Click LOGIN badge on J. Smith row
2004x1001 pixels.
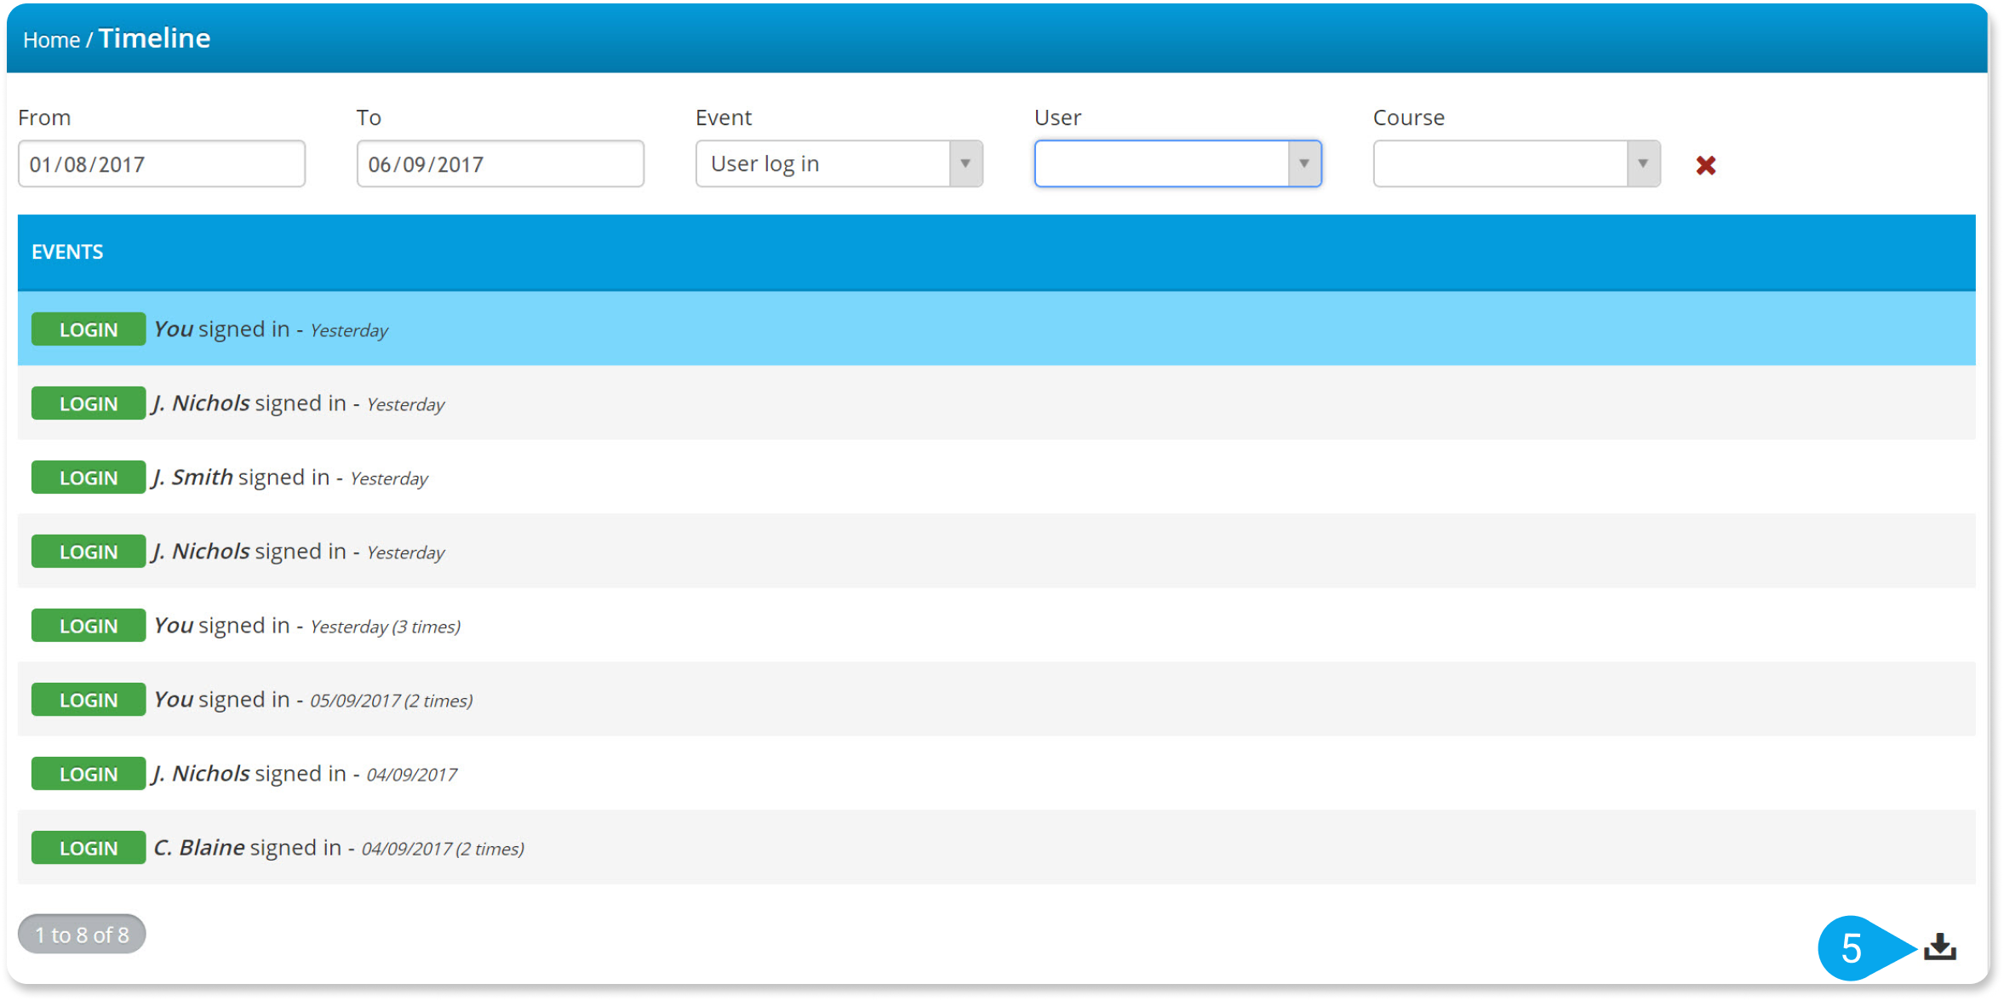tap(89, 478)
